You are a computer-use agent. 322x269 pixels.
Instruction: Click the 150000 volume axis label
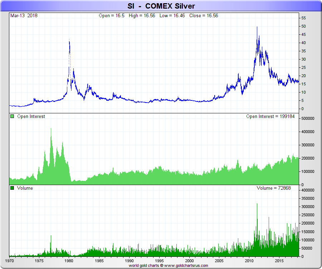click(308, 232)
